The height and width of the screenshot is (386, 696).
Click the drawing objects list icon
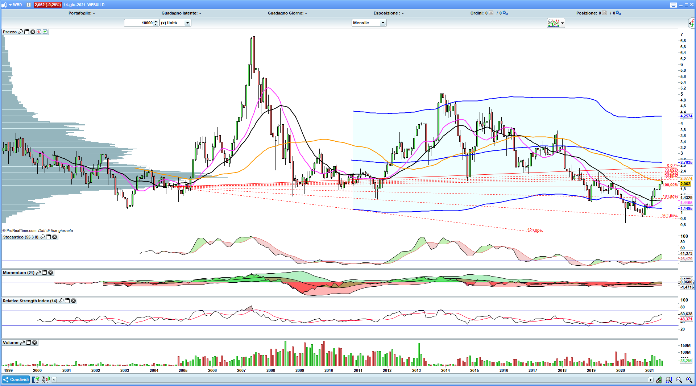[x=36, y=380]
